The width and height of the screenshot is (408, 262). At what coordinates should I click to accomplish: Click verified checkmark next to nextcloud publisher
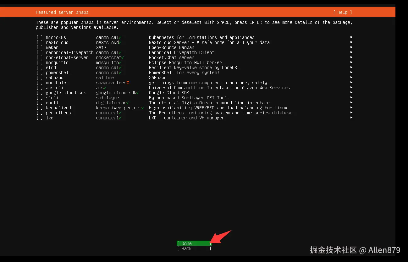coord(120,42)
